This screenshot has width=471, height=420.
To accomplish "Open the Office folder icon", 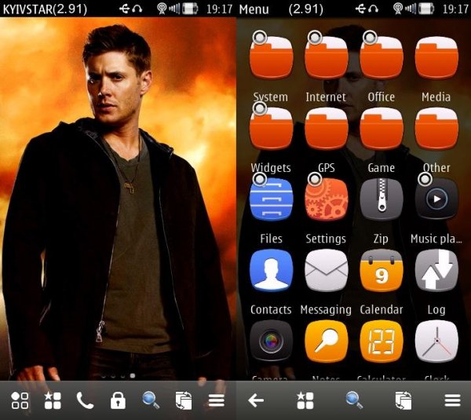I will [x=382, y=57].
